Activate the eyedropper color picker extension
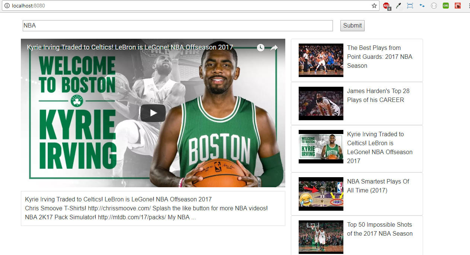This screenshot has height=255, width=470. click(x=398, y=6)
